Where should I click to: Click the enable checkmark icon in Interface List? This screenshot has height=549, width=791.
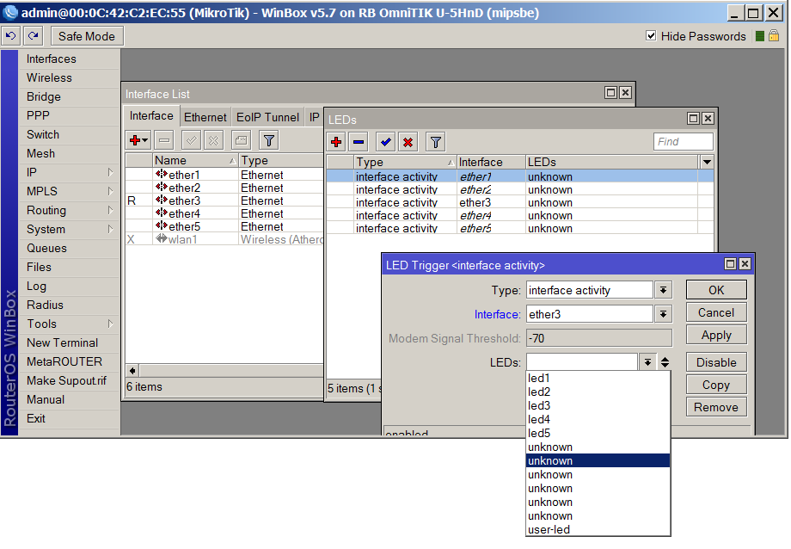pyautogui.click(x=191, y=140)
